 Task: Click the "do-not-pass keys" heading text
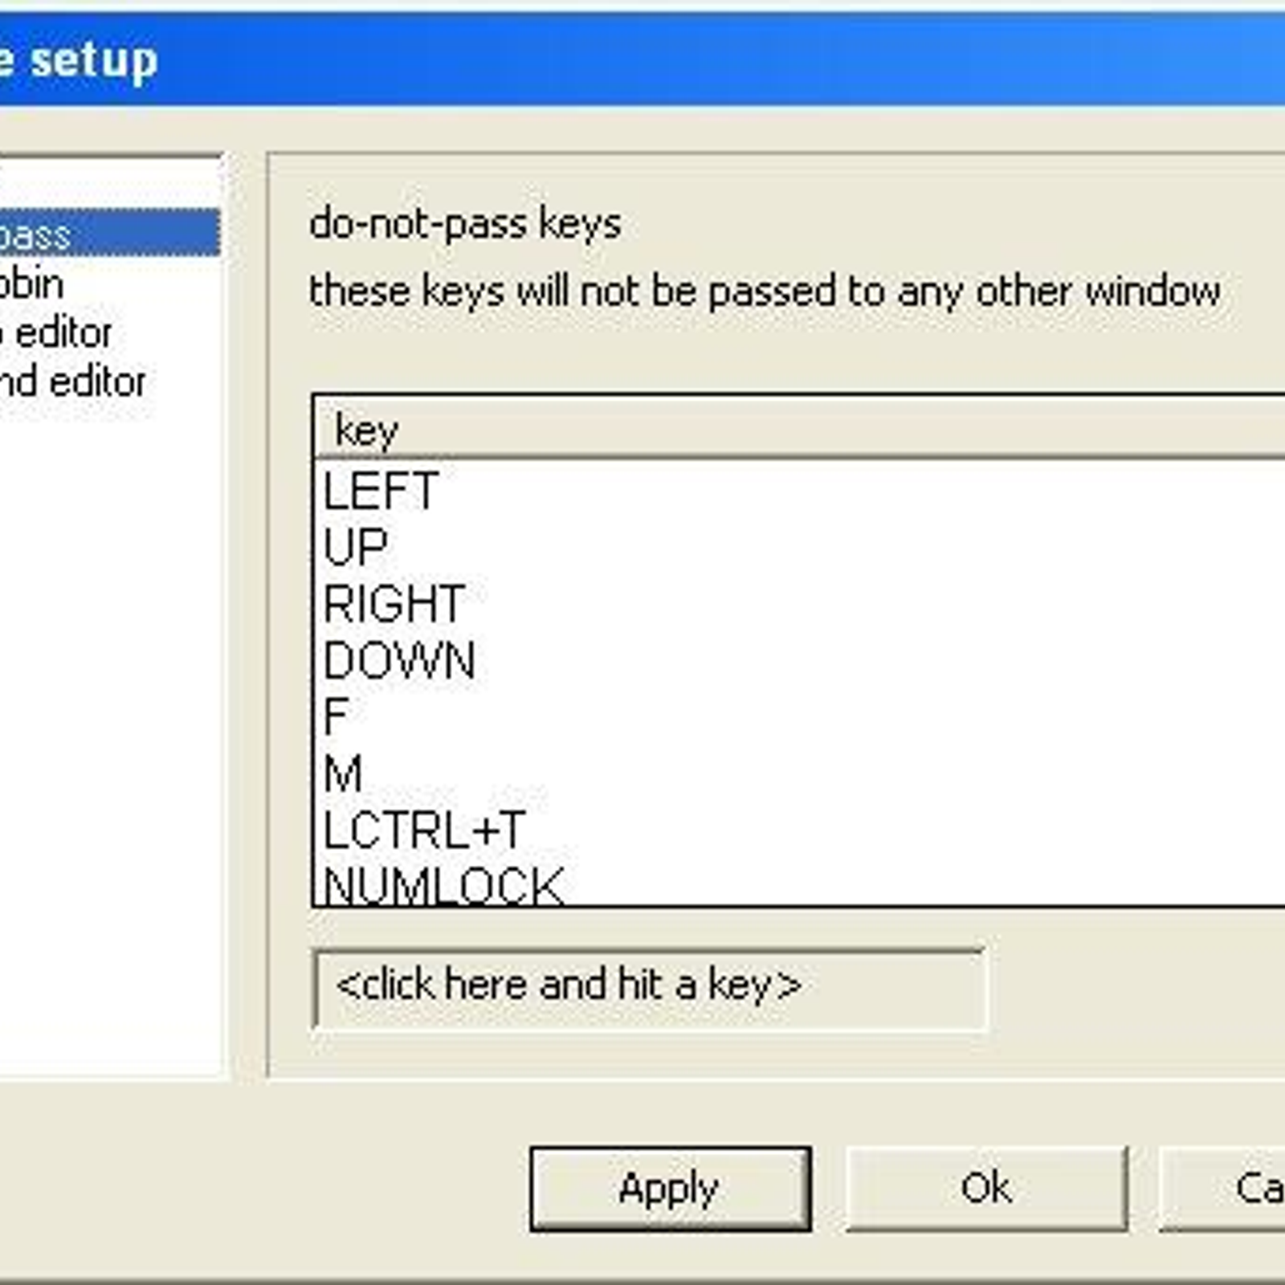(465, 224)
